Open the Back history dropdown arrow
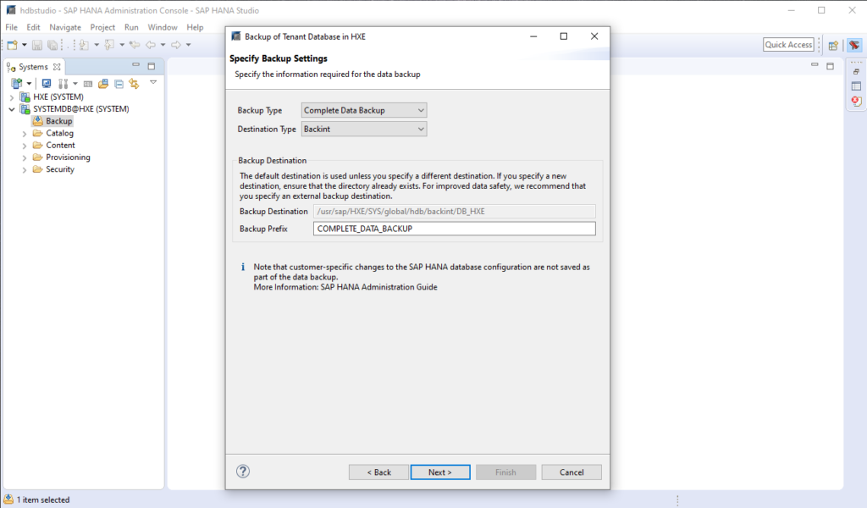The width and height of the screenshot is (867, 508). (163, 45)
